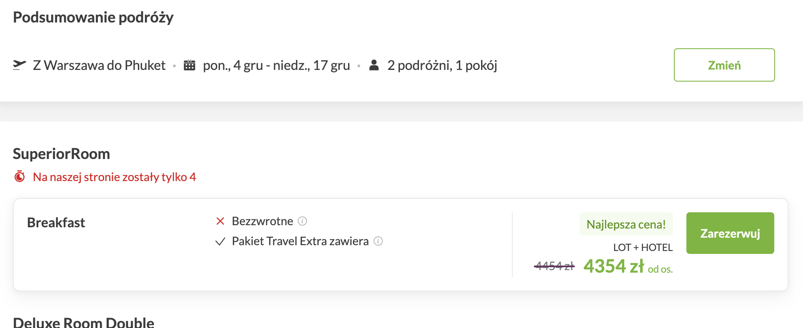Select the Najlepsza cena! badge

(626, 224)
